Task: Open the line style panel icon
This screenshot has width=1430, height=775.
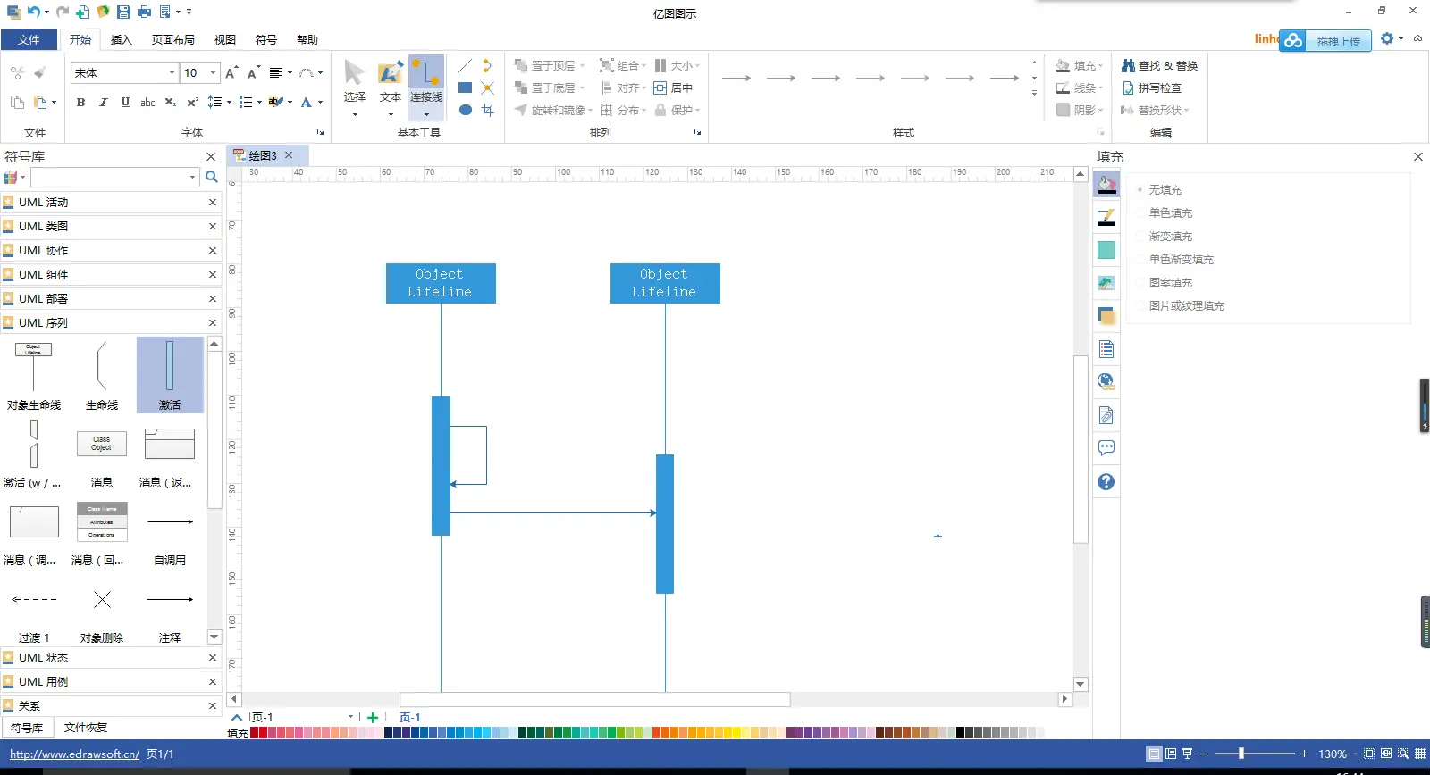Action: point(1106,217)
